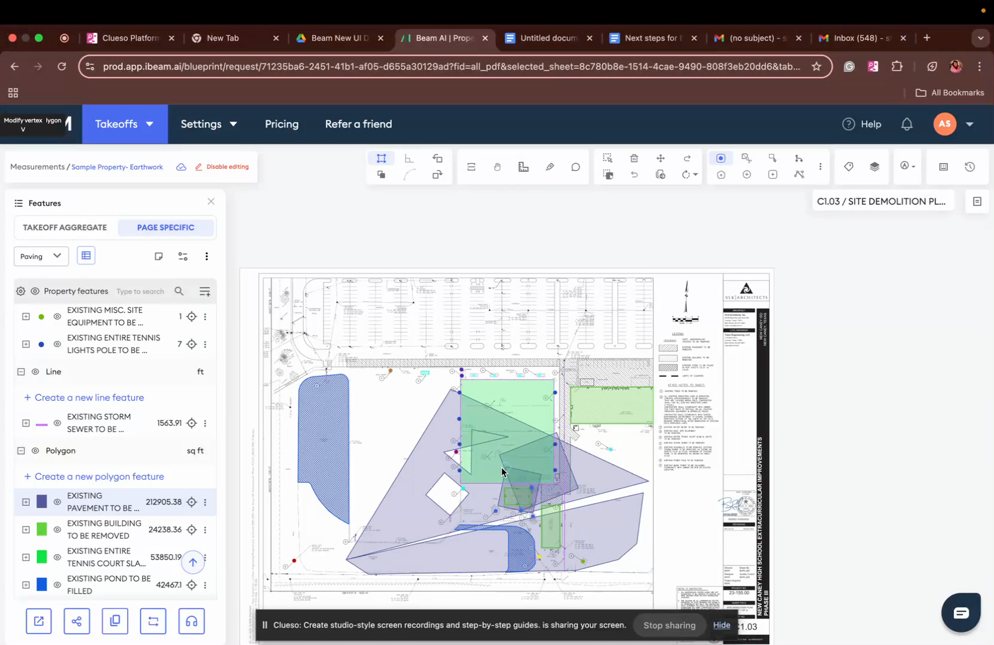Toggle visibility of the Line group

coord(35,372)
